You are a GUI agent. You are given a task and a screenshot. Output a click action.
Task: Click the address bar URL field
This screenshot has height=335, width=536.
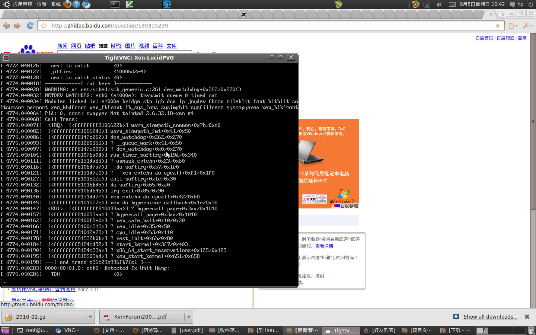(261, 26)
